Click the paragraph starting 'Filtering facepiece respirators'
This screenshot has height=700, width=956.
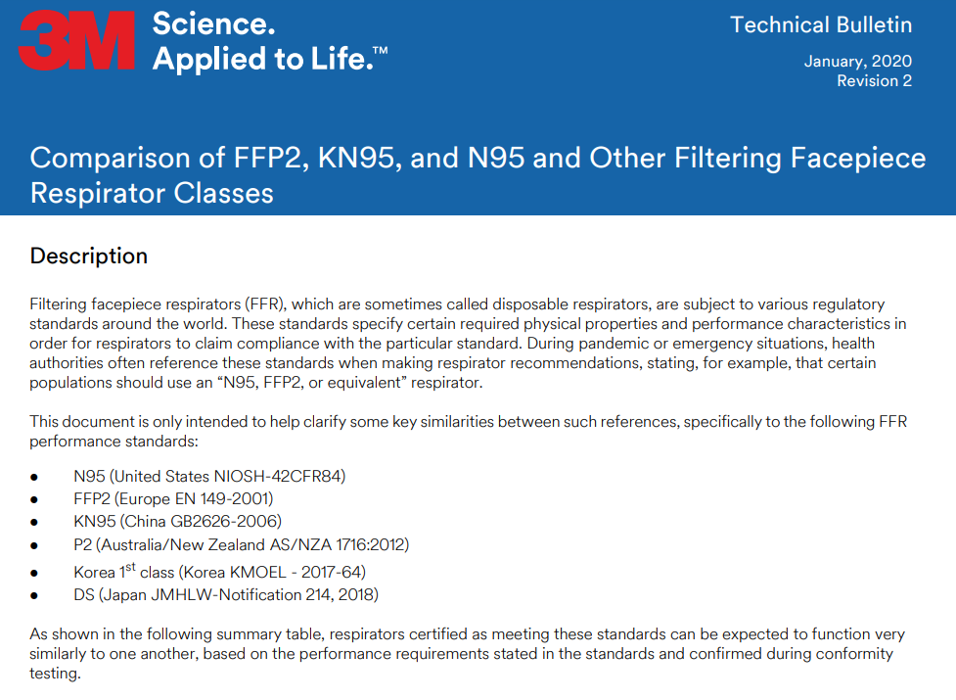point(468,344)
